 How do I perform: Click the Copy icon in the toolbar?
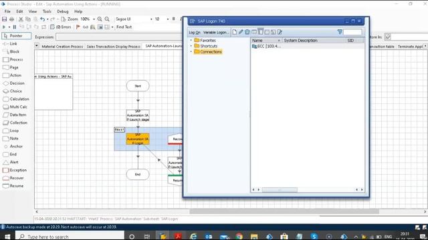(x=28, y=19)
